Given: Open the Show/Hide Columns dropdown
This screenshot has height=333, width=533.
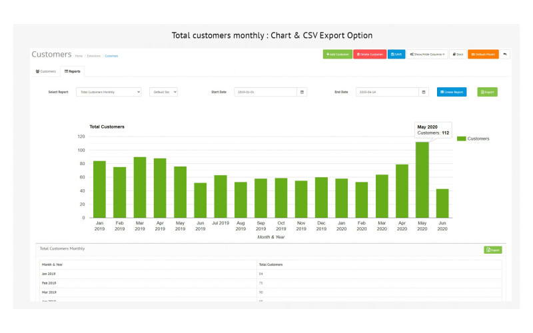Looking at the screenshot, I should coord(427,55).
